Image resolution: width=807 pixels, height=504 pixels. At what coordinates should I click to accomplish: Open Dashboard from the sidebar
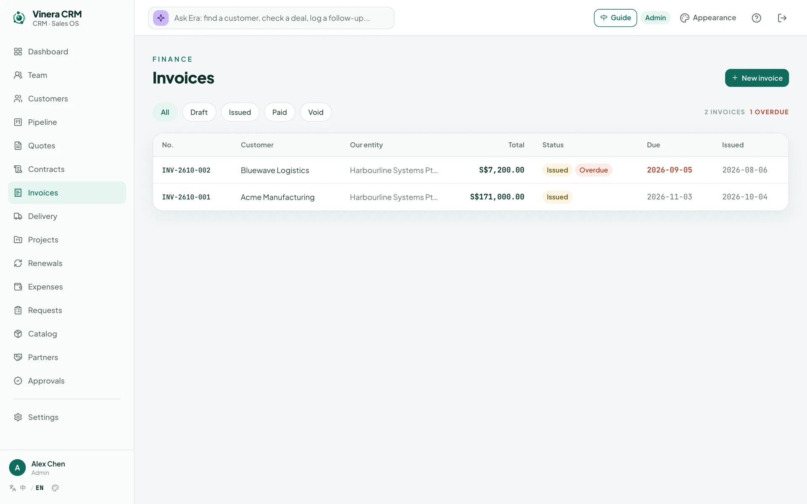67,52
